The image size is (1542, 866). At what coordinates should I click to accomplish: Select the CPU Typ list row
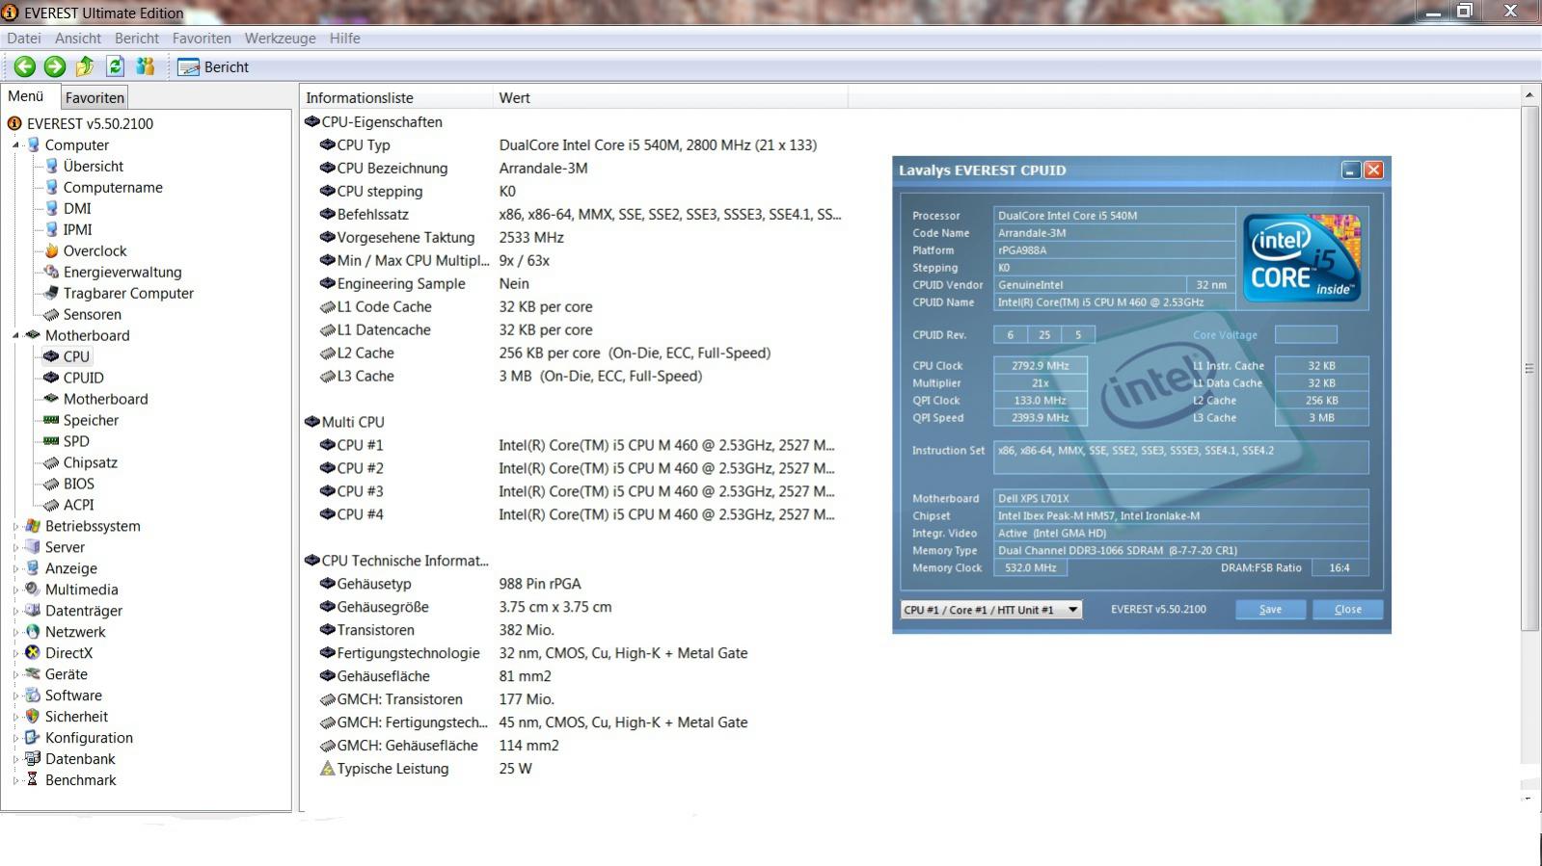(574, 145)
